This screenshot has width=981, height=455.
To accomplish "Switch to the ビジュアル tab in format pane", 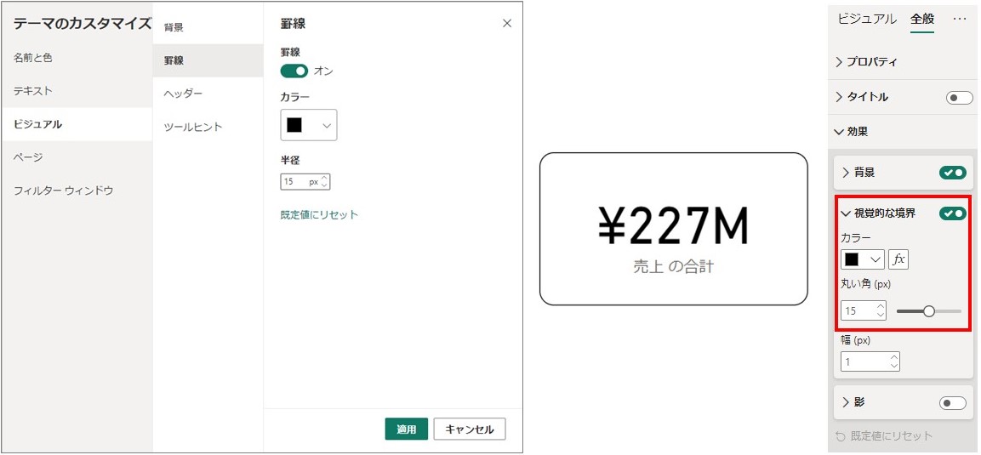I will pyautogui.click(x=867, y=19).
